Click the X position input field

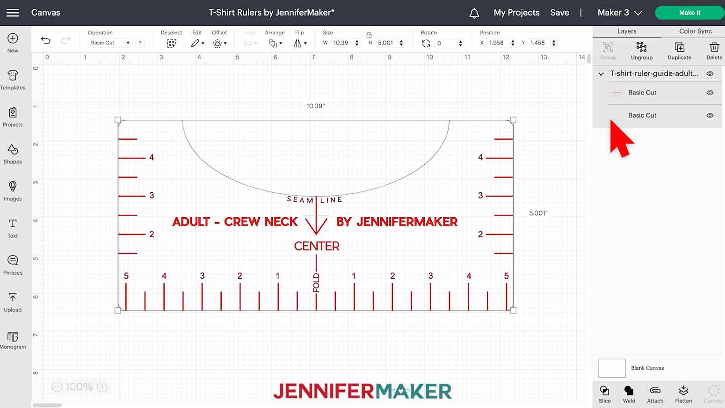[498, 43]
